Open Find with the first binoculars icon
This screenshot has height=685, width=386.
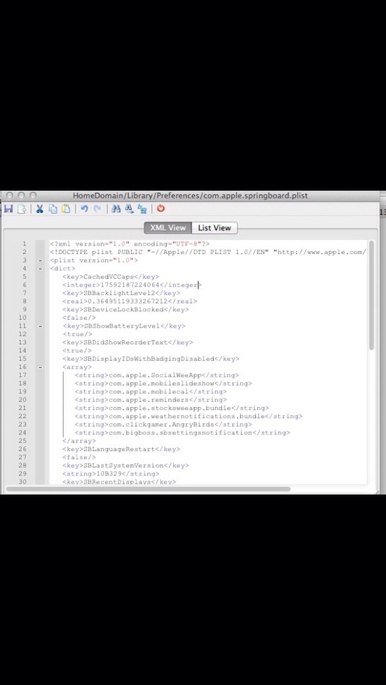(x=116, y=209)
